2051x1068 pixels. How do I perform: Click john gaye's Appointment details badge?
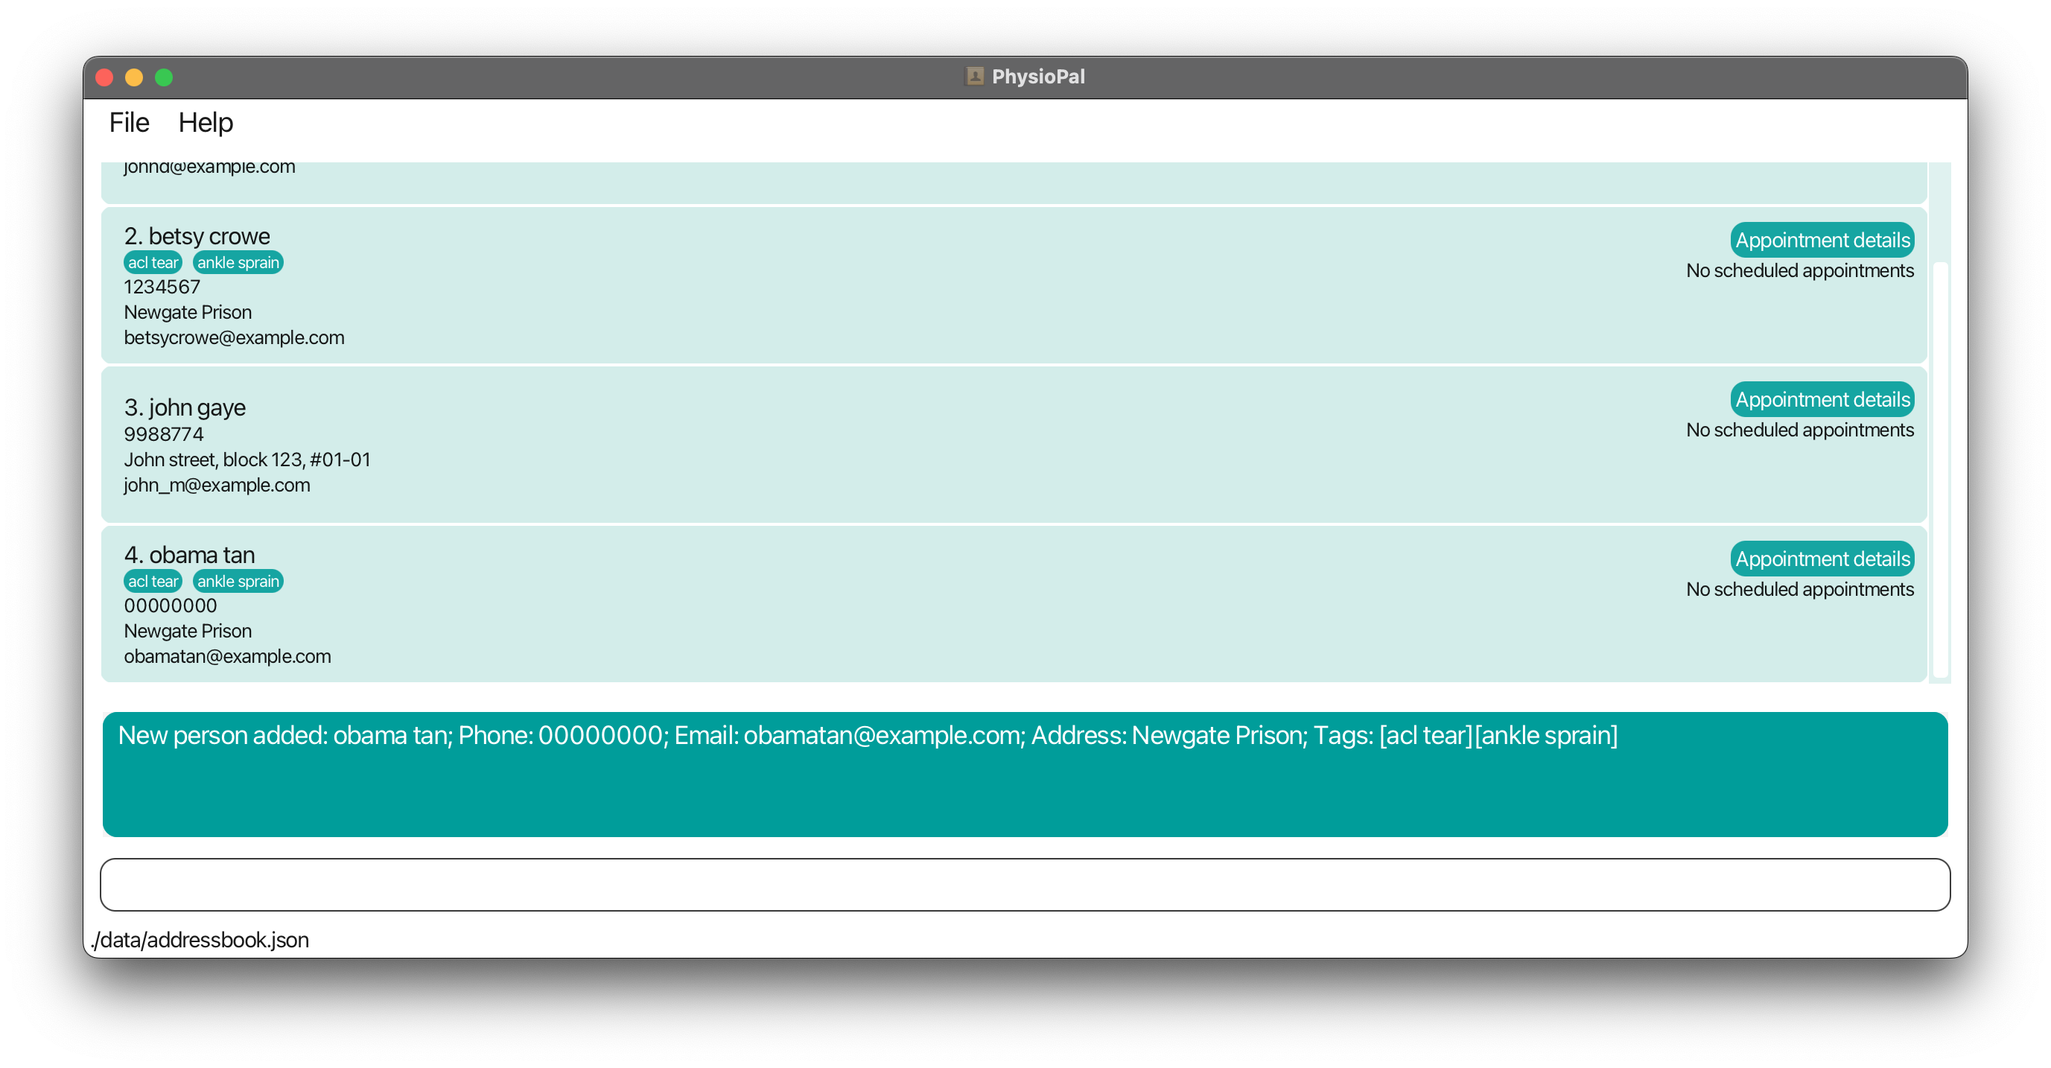pos(1822,399)
